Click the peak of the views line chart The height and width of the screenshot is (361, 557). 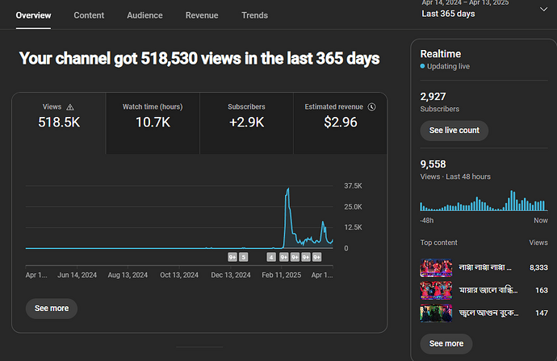[x=288, y=189]
